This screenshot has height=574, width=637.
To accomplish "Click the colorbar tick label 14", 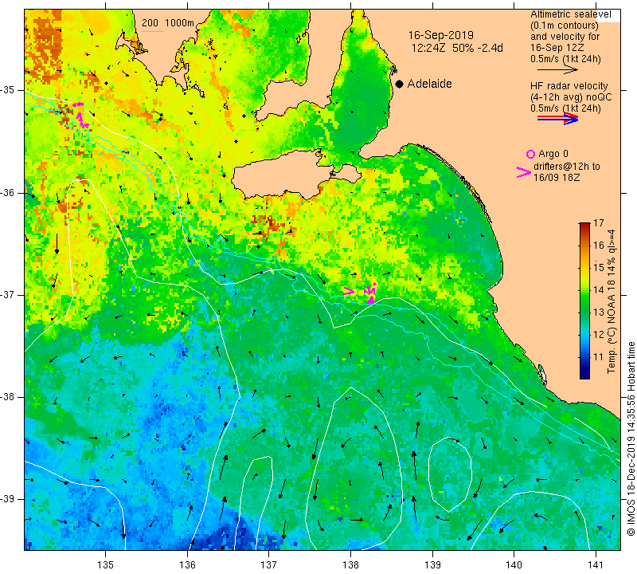I will point(599,290).
